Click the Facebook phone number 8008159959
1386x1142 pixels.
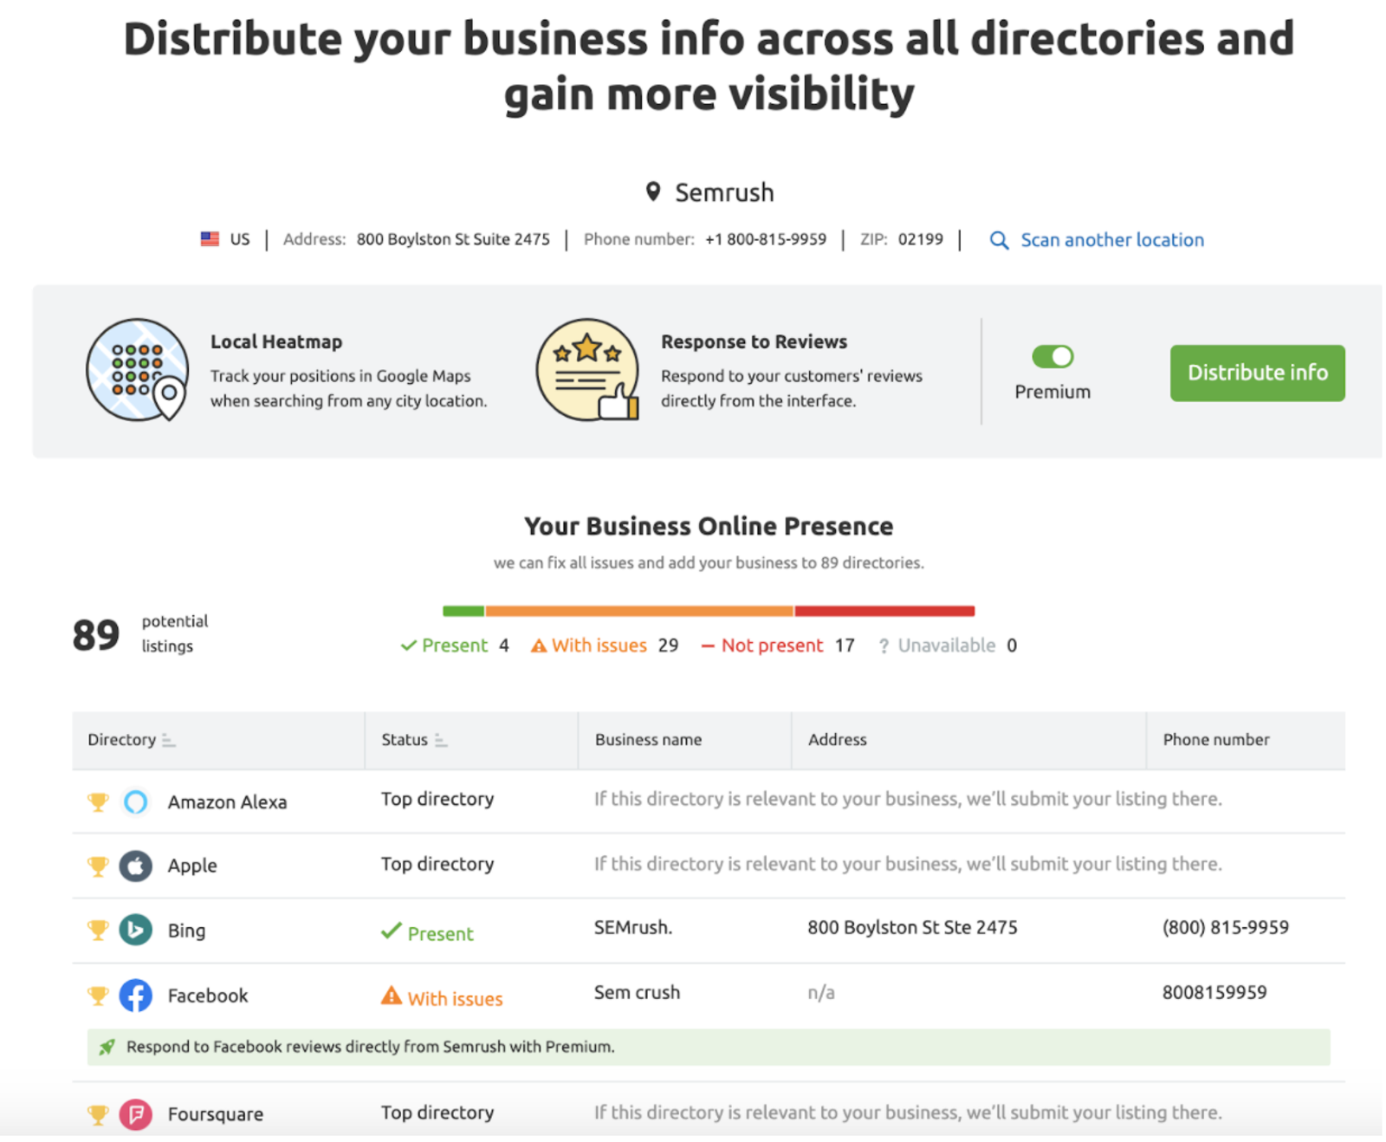coord(1214,992)
